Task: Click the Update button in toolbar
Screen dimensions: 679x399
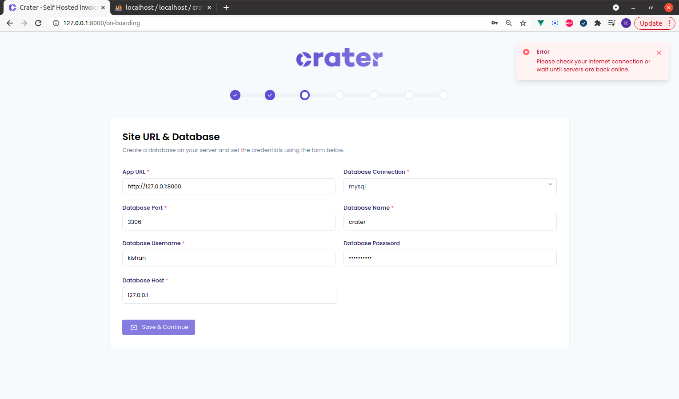Action: 650,23
